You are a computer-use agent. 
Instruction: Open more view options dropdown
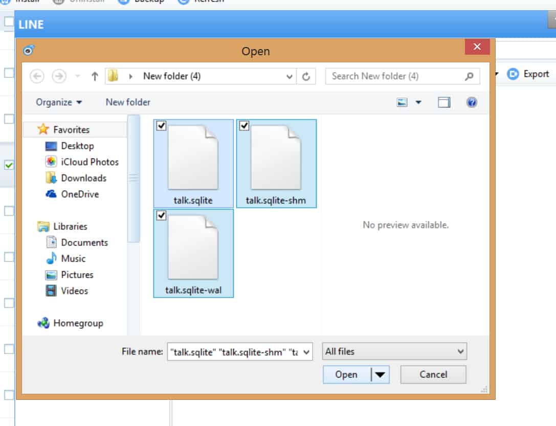click(418, 103)
